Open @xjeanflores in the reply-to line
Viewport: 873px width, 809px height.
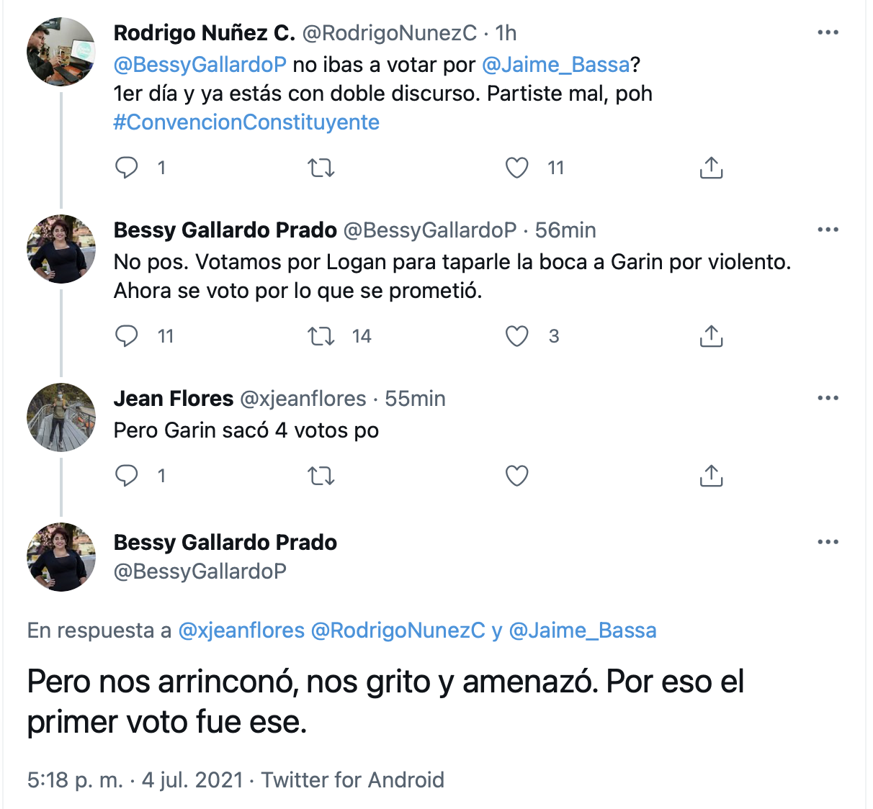click(241, 631)
